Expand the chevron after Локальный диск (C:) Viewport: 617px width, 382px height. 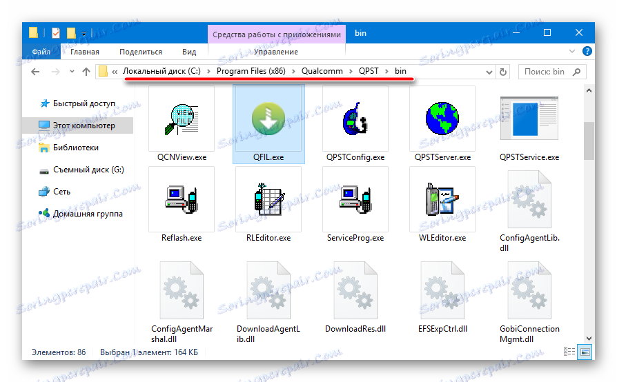tap(208, 71)
